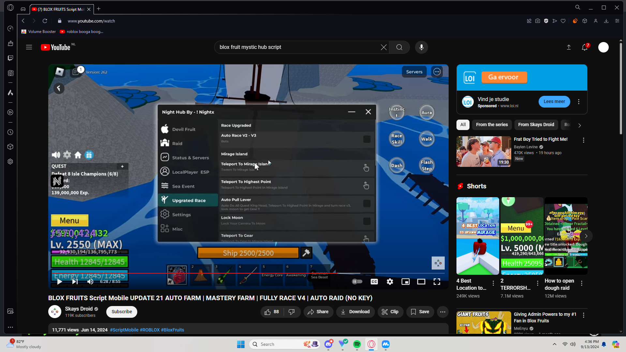Screen dimensions: 626x352
Task: Open Discord from the taskbar
Action: point(328,344)
